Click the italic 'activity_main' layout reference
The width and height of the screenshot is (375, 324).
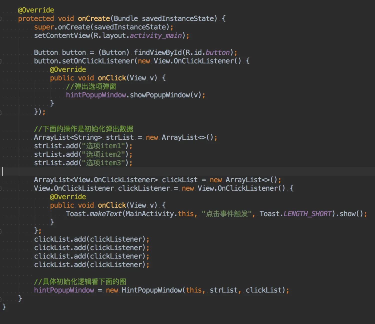point(156,35)
